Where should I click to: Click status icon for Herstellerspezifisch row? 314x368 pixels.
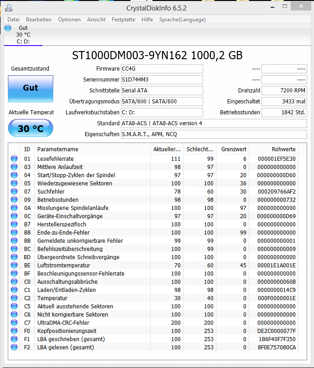point(14,225)
